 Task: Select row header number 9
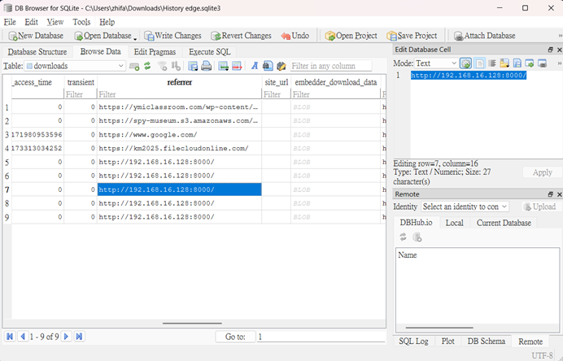7,217
